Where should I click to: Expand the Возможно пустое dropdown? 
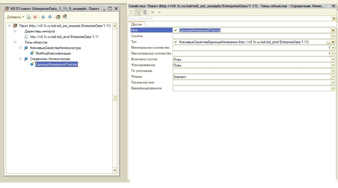[x=333, y=59]
